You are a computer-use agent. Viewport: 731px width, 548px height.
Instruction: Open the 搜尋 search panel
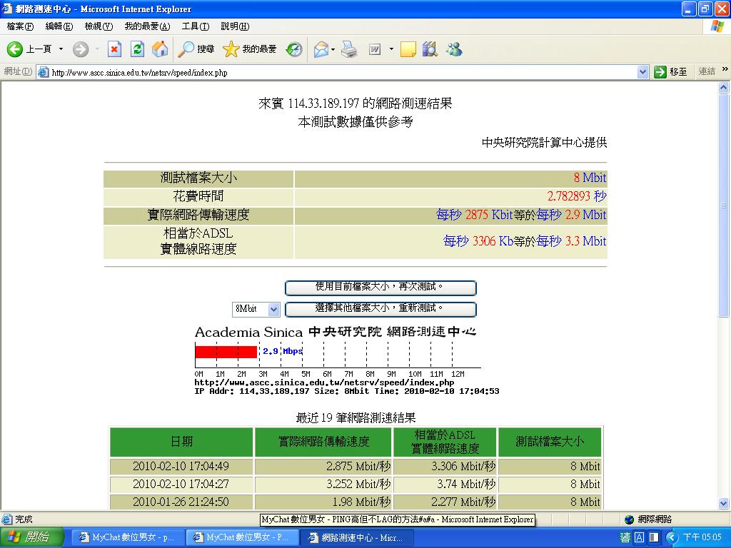tap(196, 49)
